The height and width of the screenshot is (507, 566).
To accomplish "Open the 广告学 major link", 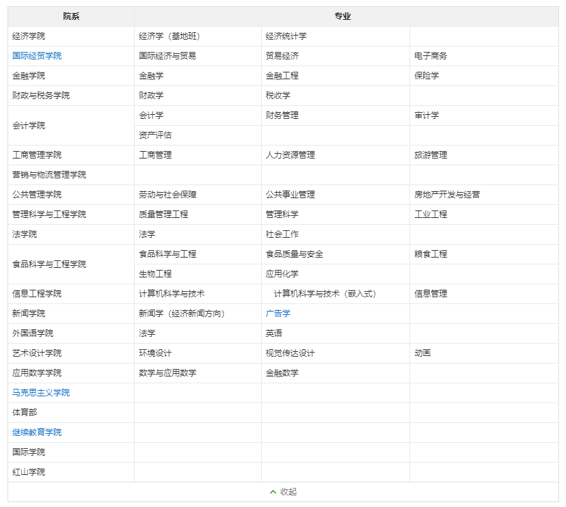I will click(278, 314).
